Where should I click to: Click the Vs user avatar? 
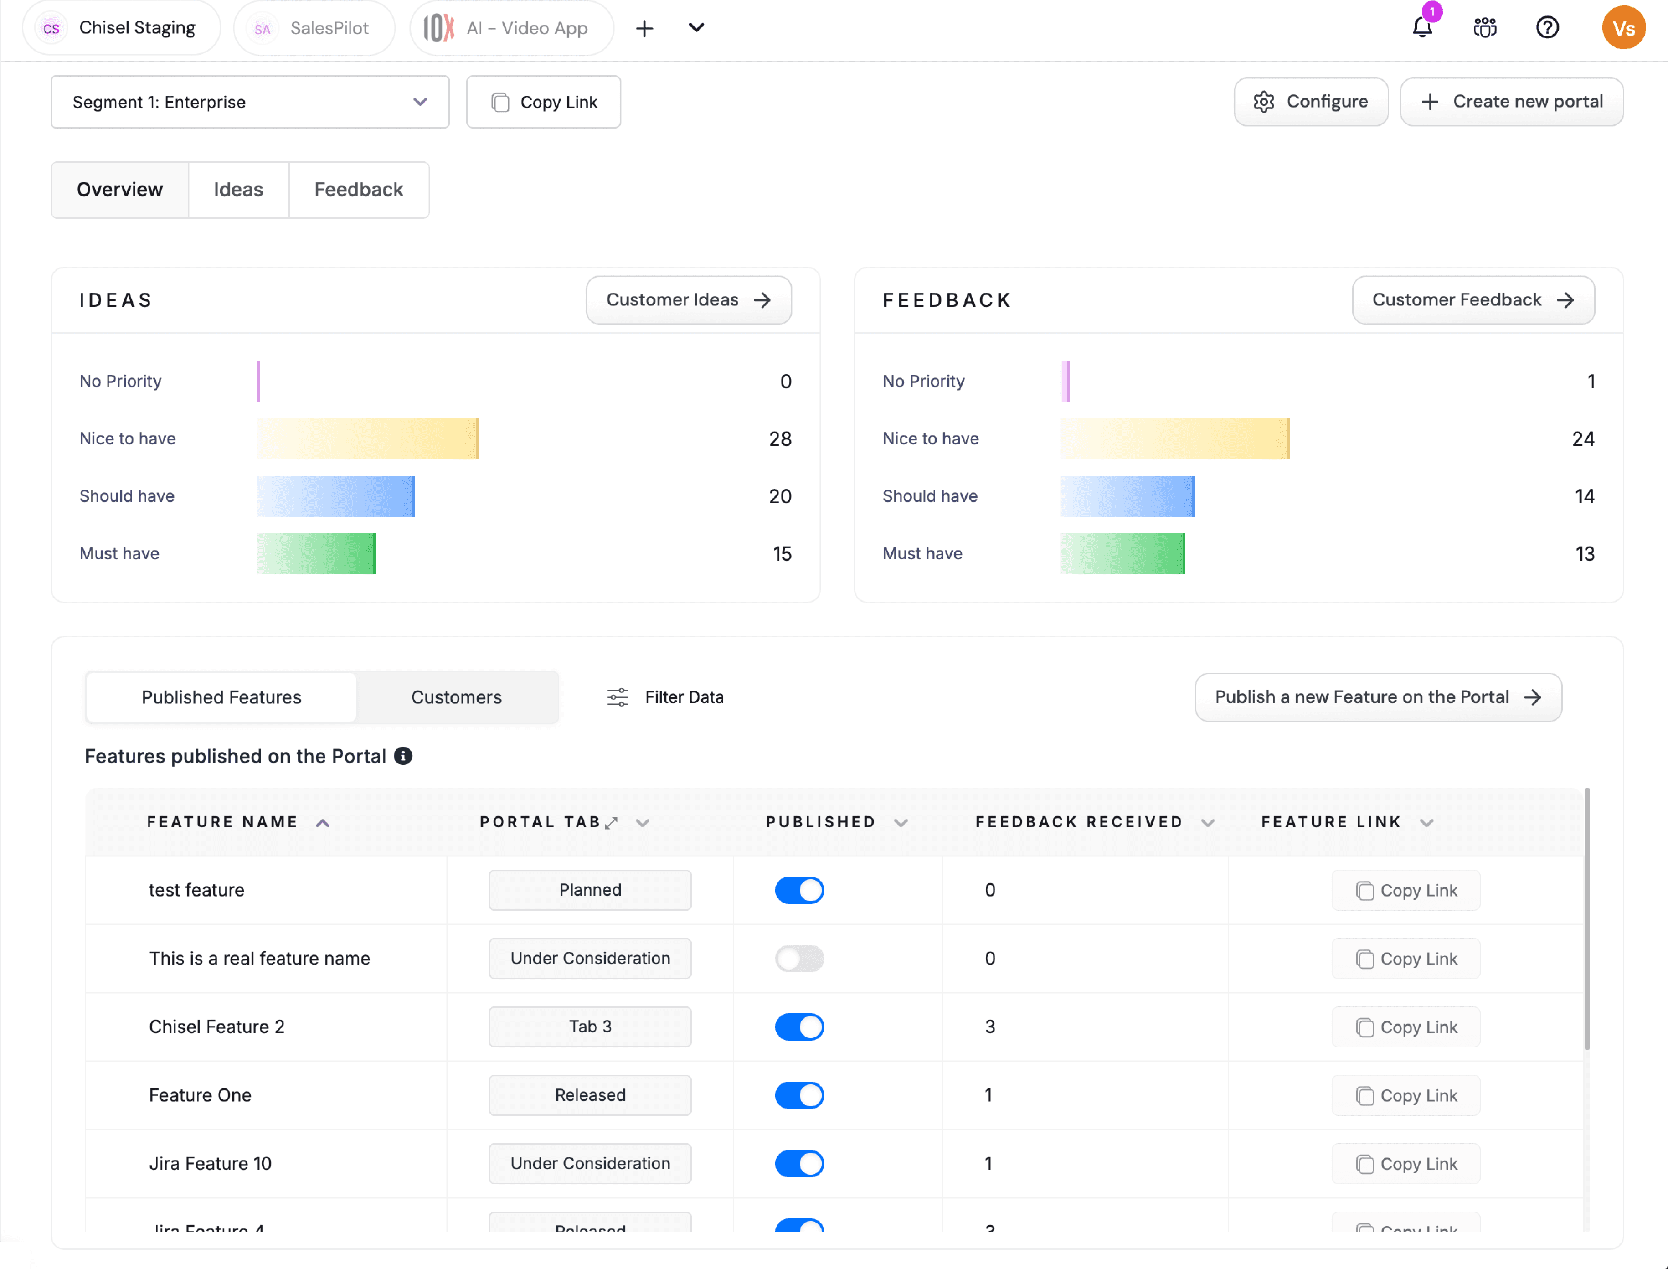coord(1623,28)
